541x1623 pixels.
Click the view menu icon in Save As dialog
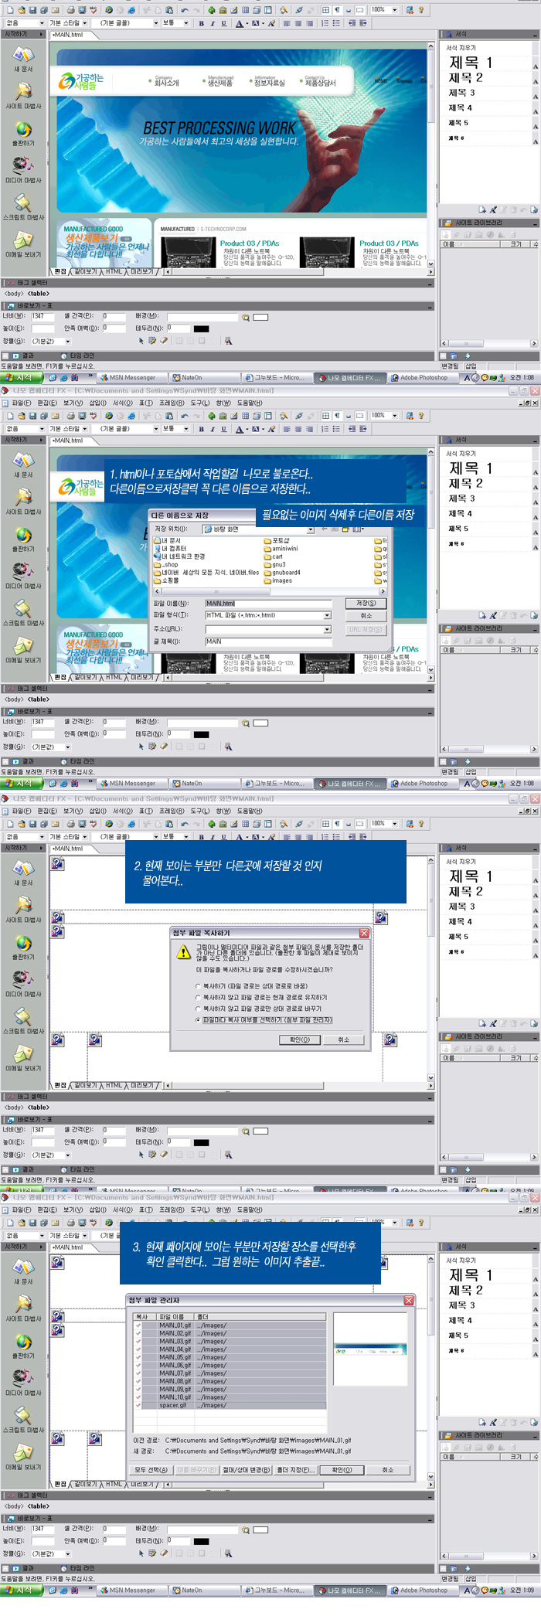[357, 529]
